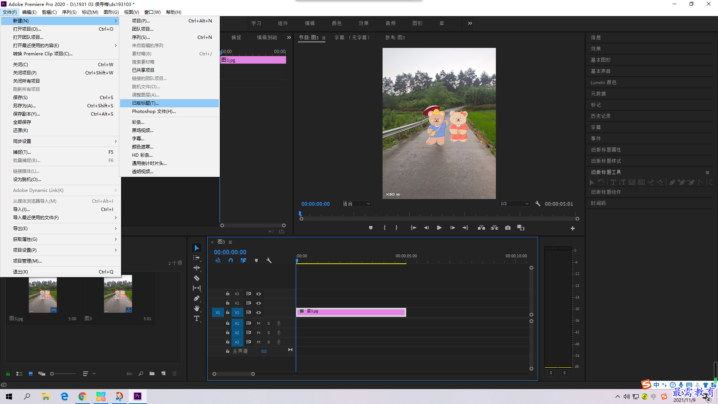Open playback resolution 1/2 dropdown

coord(515,204)
